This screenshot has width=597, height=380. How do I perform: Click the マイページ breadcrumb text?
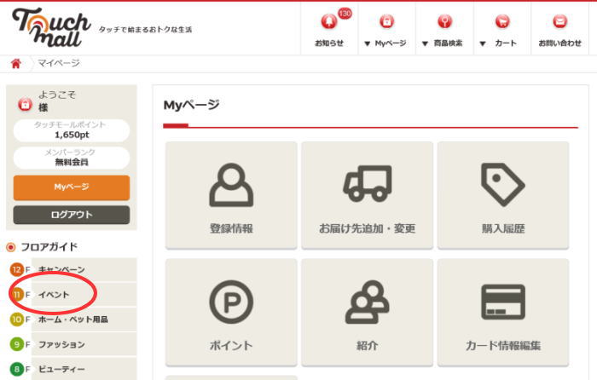[59, 63]
